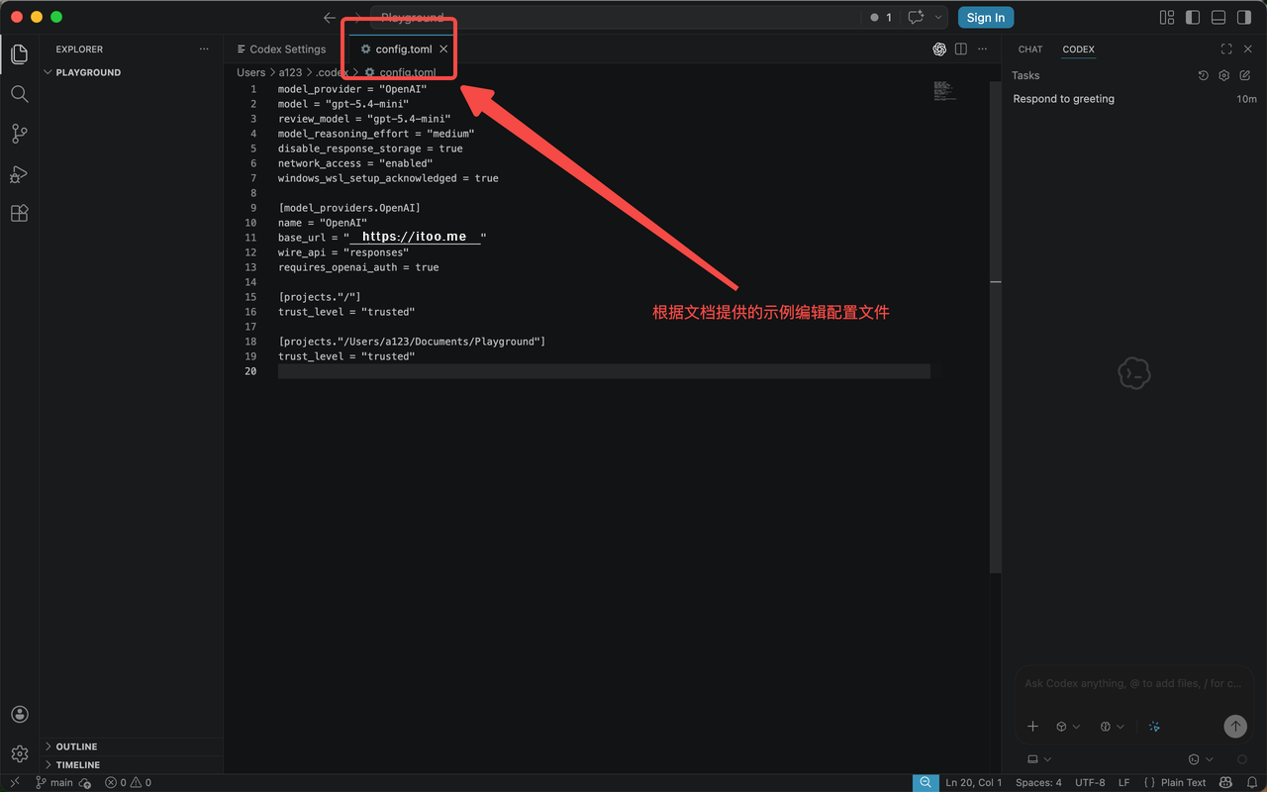Start a new Codex task
Viewport: 1267px width, 792px height.
point(1245,75)
